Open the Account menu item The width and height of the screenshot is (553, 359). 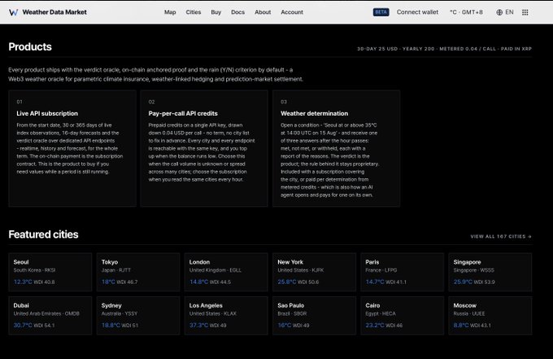pyautogui.click(x=292, y=12)
